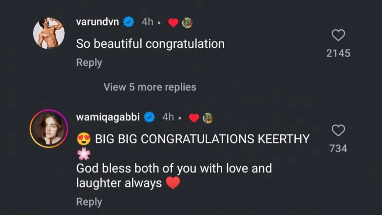View the 2145 likes count
This screenshot has height=215, width=382.
[x=338, y=53]
